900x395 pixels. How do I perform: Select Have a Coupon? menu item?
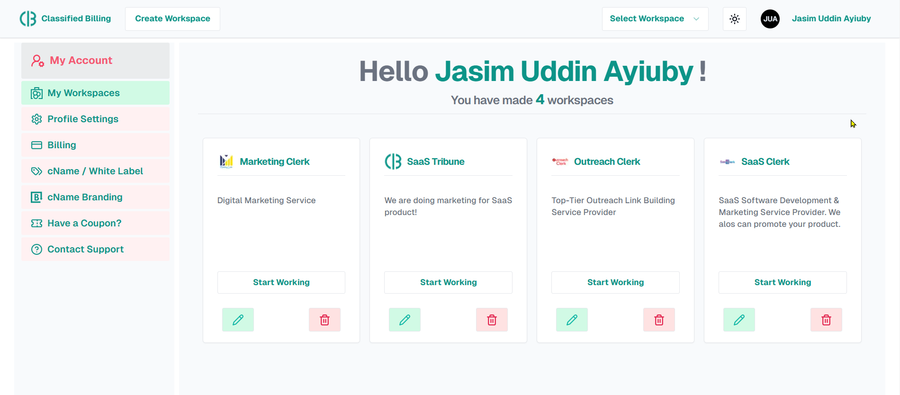[95, 223]
